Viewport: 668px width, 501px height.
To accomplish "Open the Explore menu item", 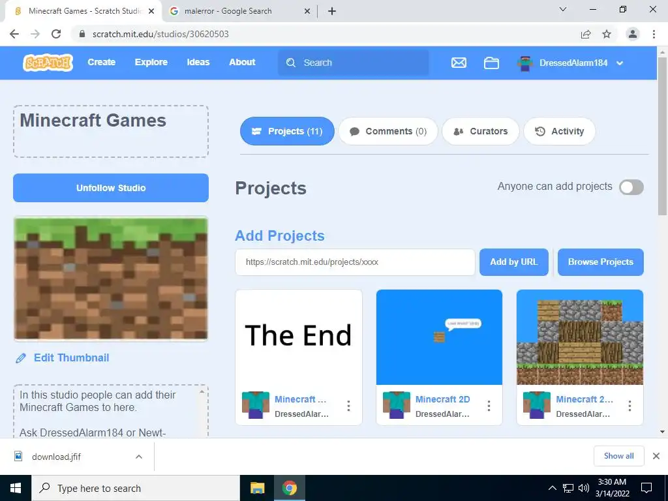I will [x=151, y=62].
